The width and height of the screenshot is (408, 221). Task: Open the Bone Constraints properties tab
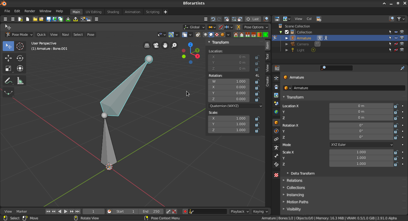[x=276, y=165]
